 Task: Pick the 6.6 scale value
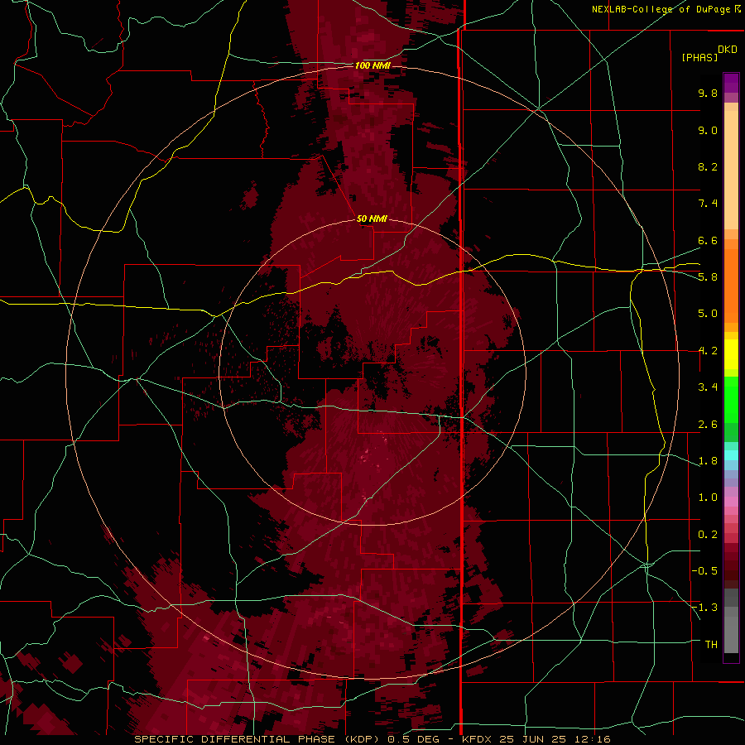point(708,240)
